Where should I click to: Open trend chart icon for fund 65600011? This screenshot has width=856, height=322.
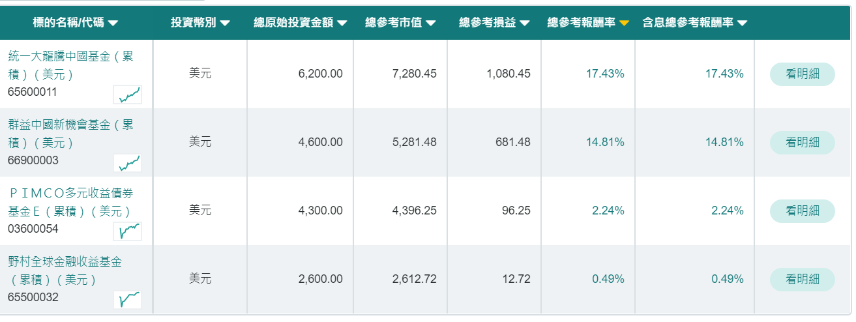click(127, 95)
